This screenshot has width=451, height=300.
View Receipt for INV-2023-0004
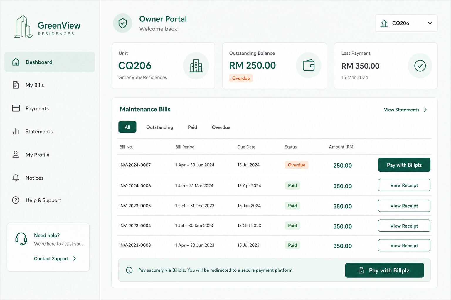pyautogui.click(x=404, y=226)
